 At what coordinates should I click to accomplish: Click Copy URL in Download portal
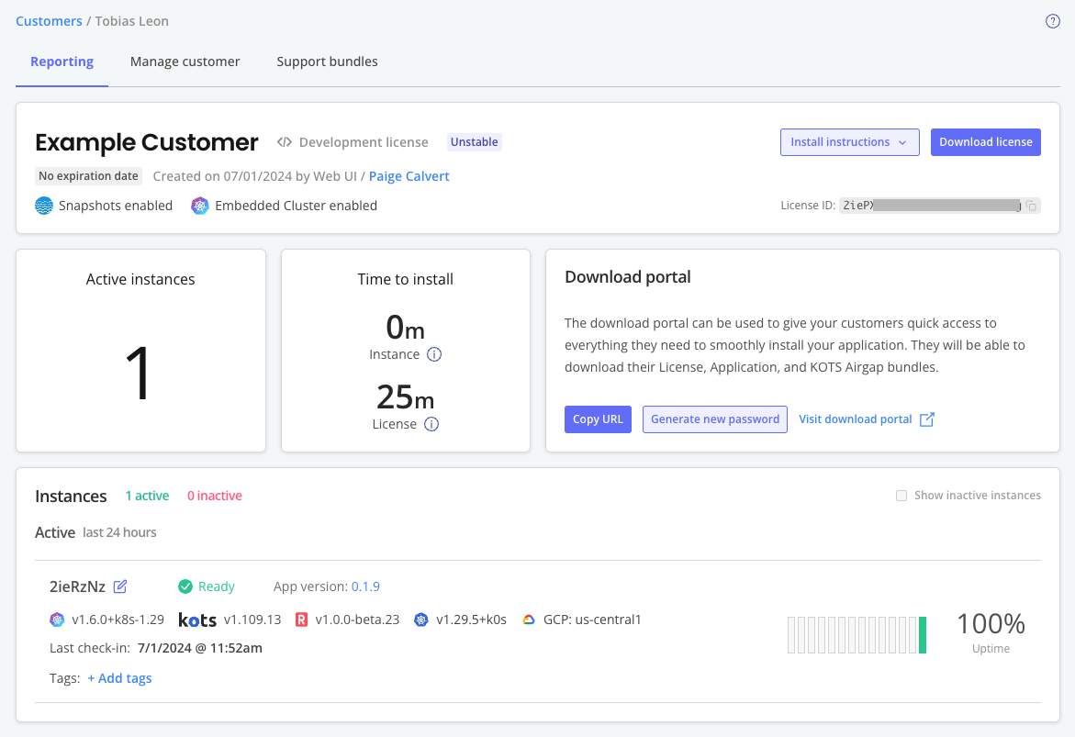(598, 419)
